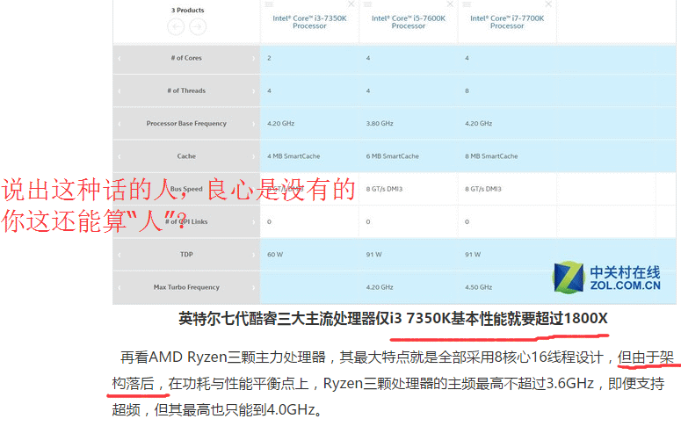This screenshot has width=681, height=426.
Task: Click the right chevron on '# of Cores' row
Action: 254,58
